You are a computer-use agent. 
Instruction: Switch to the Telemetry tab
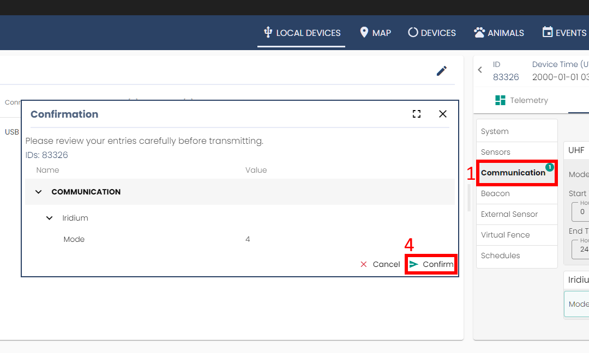521,100
